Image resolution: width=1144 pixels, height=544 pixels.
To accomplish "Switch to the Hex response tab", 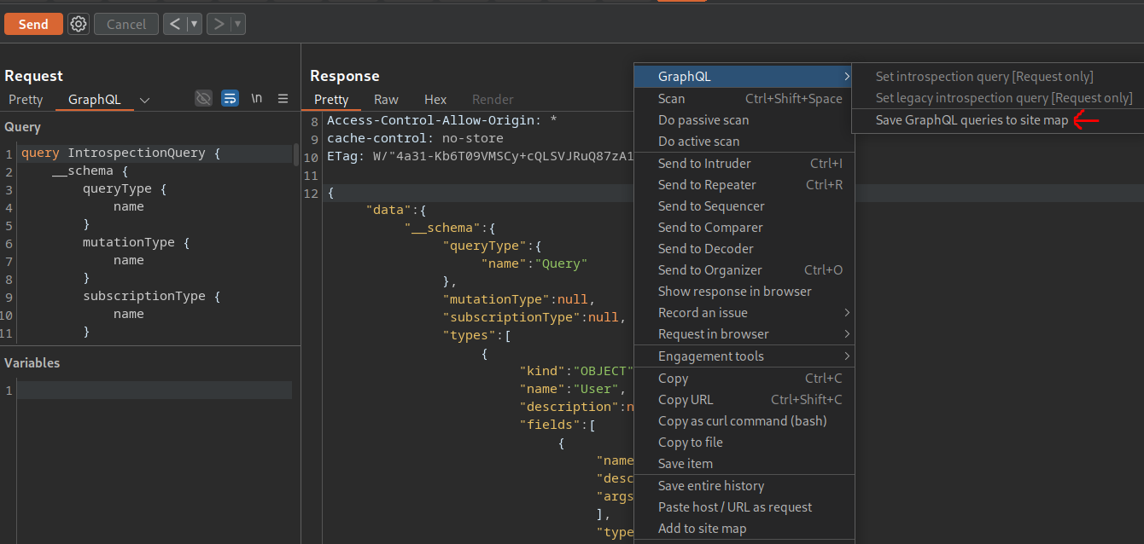I will coord(435,99).
